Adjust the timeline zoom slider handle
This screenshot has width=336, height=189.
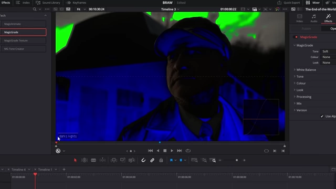click(x=237, y=160)
